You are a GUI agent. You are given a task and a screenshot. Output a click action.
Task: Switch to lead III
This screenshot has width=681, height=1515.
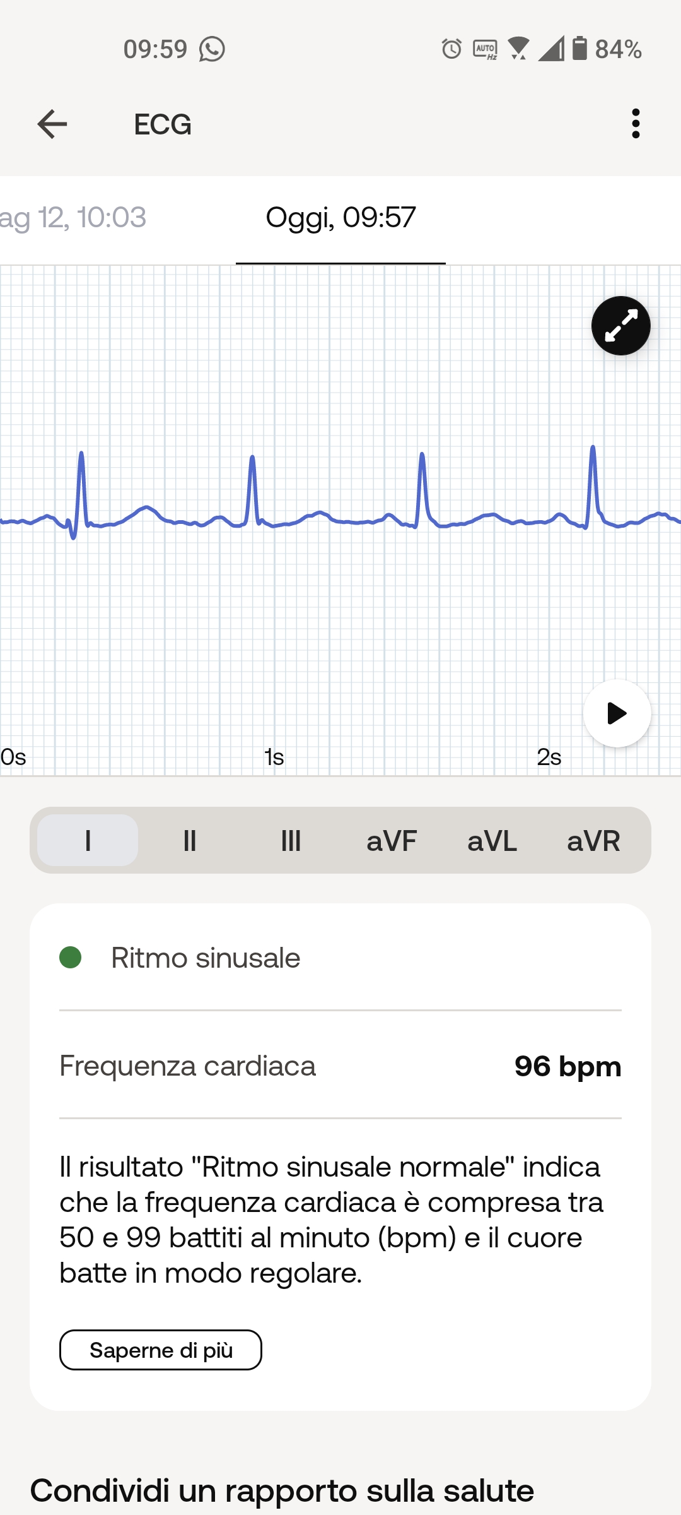(291, 841)
